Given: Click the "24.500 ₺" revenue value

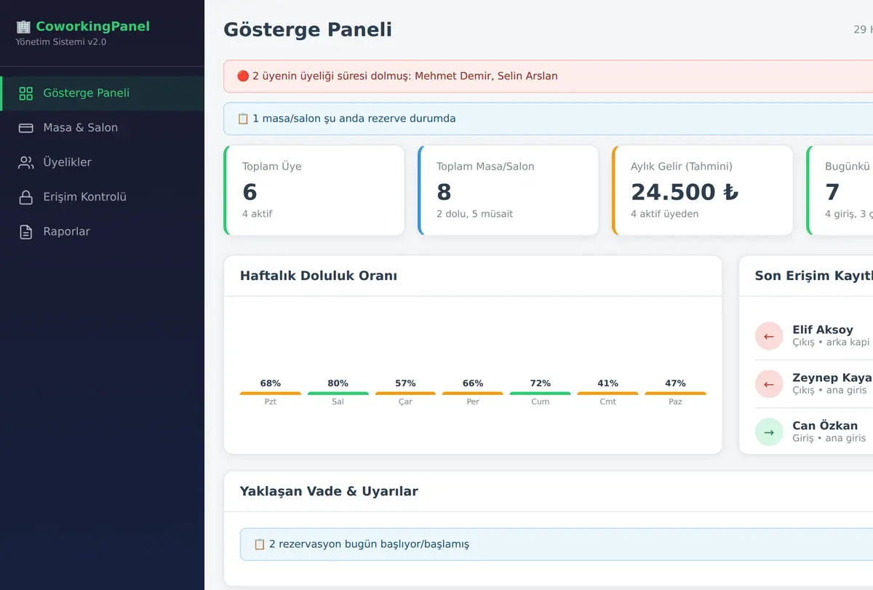Looking at the screenshot, I should point(685,192).
